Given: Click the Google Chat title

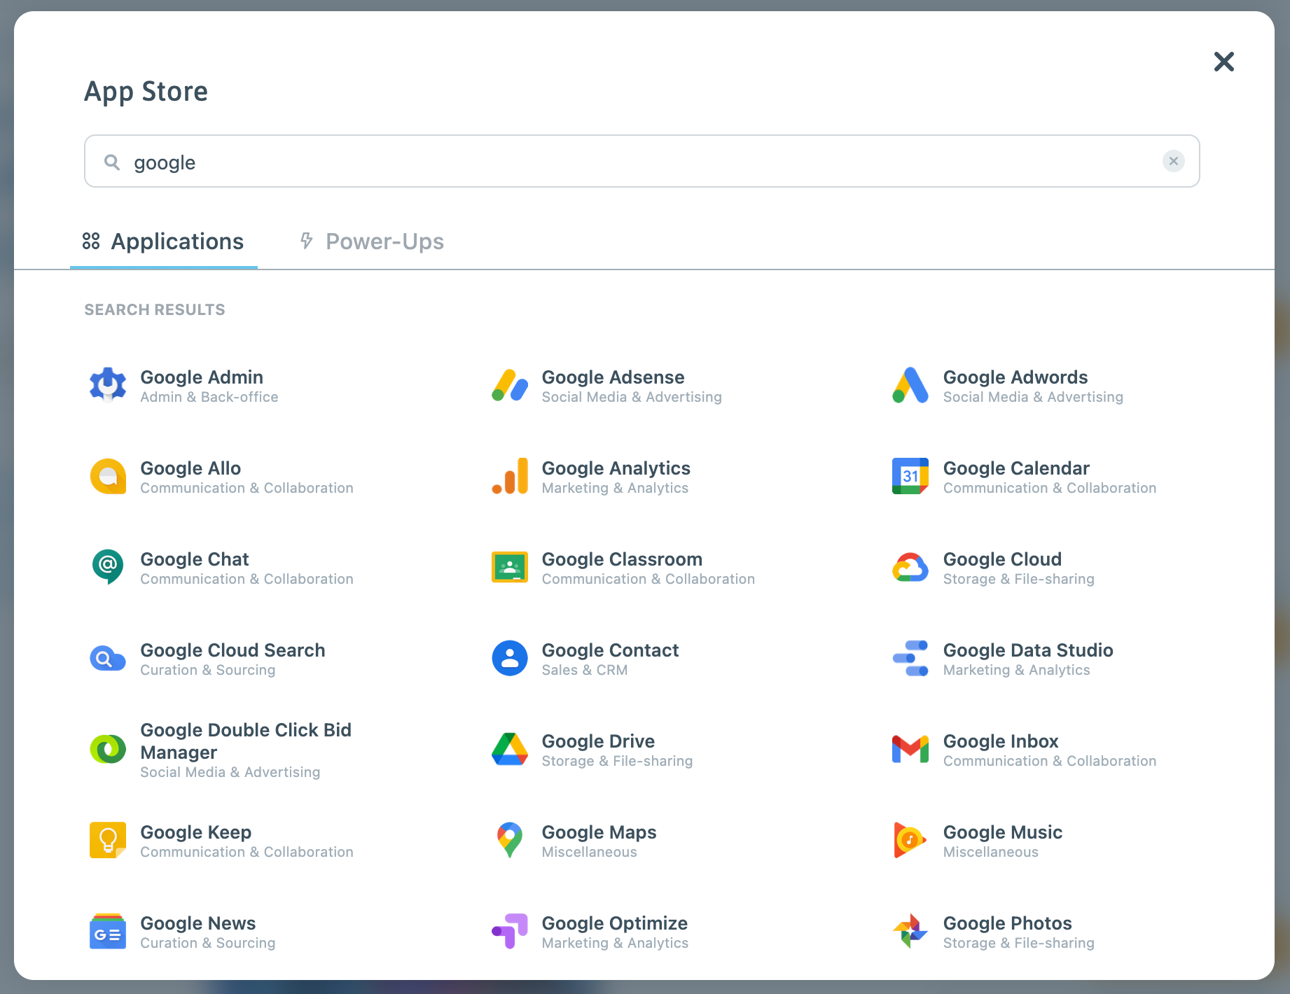Looking at the screenshot, I should (x=195, y=559).
